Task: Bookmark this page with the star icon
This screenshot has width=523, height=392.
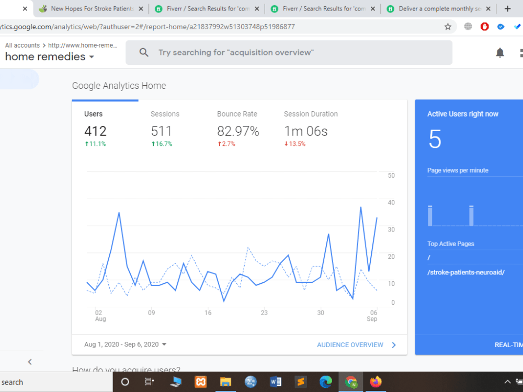Action: (x=448, y=27)
